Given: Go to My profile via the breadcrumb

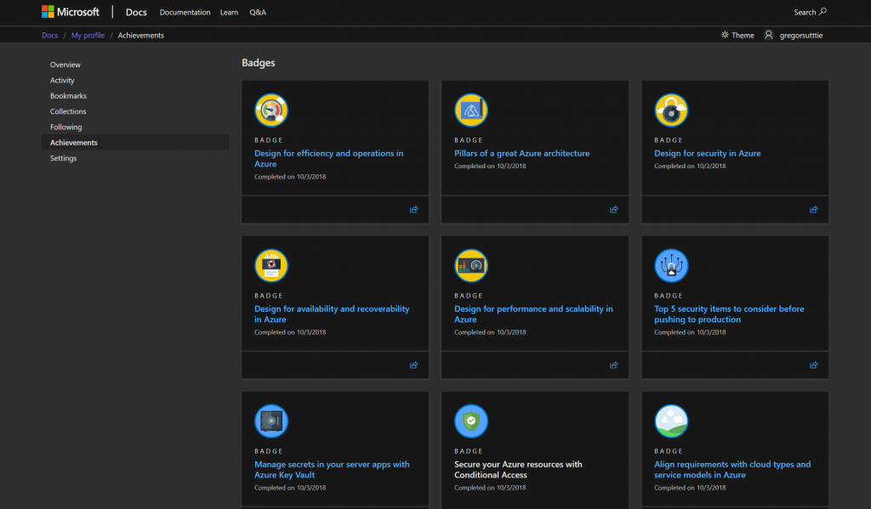Looking at the screenshot, I should tap(88, 35).
